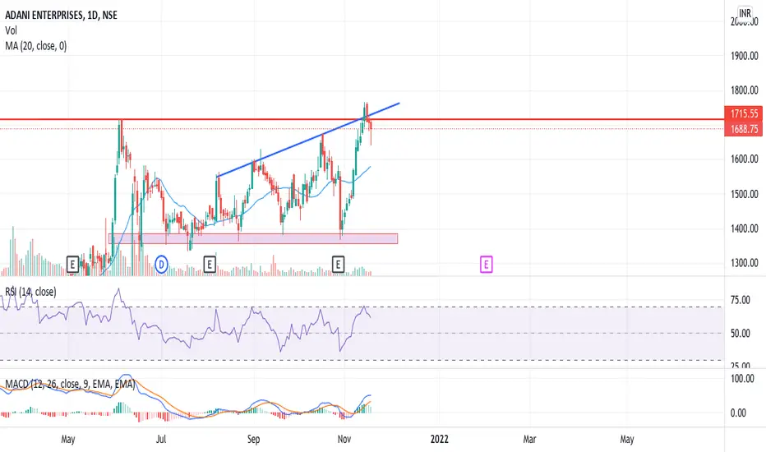Click the RSI 50.00 scale label
This screenshot has width=766, height=452.
pyautogui.click(x=740, y=334)
